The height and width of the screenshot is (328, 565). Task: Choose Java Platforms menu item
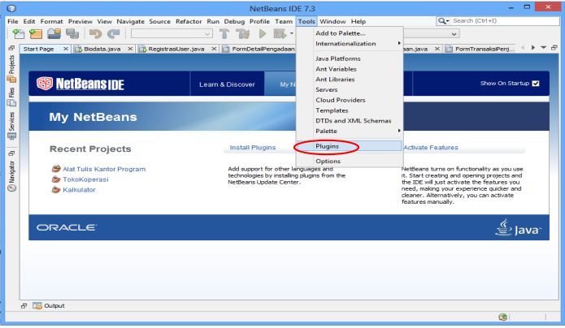349,58
